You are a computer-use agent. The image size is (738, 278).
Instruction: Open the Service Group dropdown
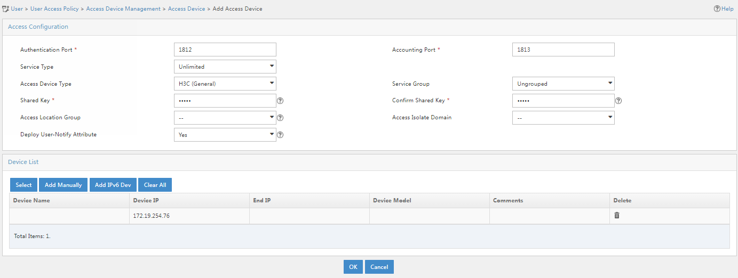click(564, 84)
